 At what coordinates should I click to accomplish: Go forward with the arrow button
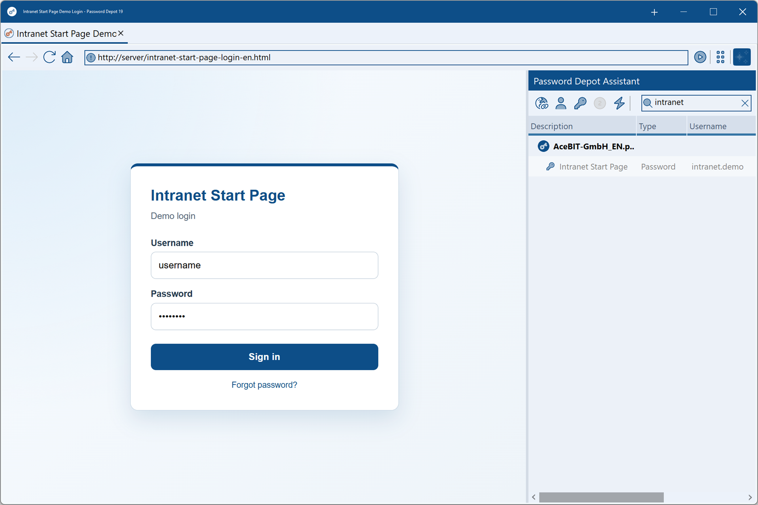pos(32,57)
